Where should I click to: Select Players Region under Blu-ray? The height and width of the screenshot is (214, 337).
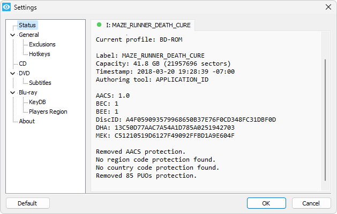(48, 112)
